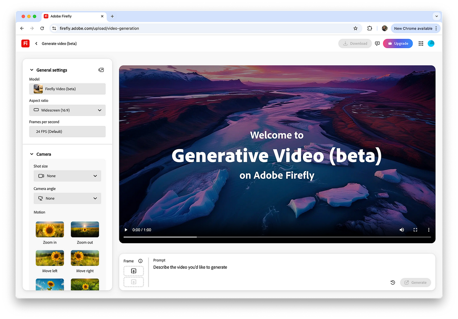Click the Download button
Image resolution: width=458 pixels, height=319 pixels.
tap(355, 44)
